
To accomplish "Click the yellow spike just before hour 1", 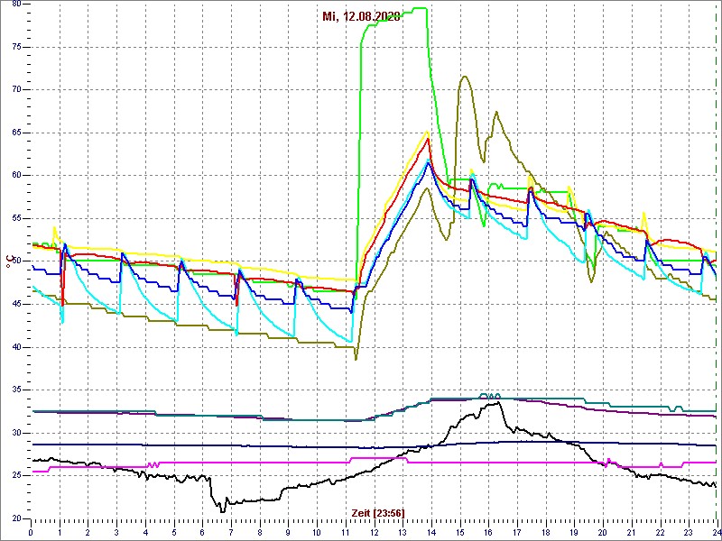I will pos(54,227).
